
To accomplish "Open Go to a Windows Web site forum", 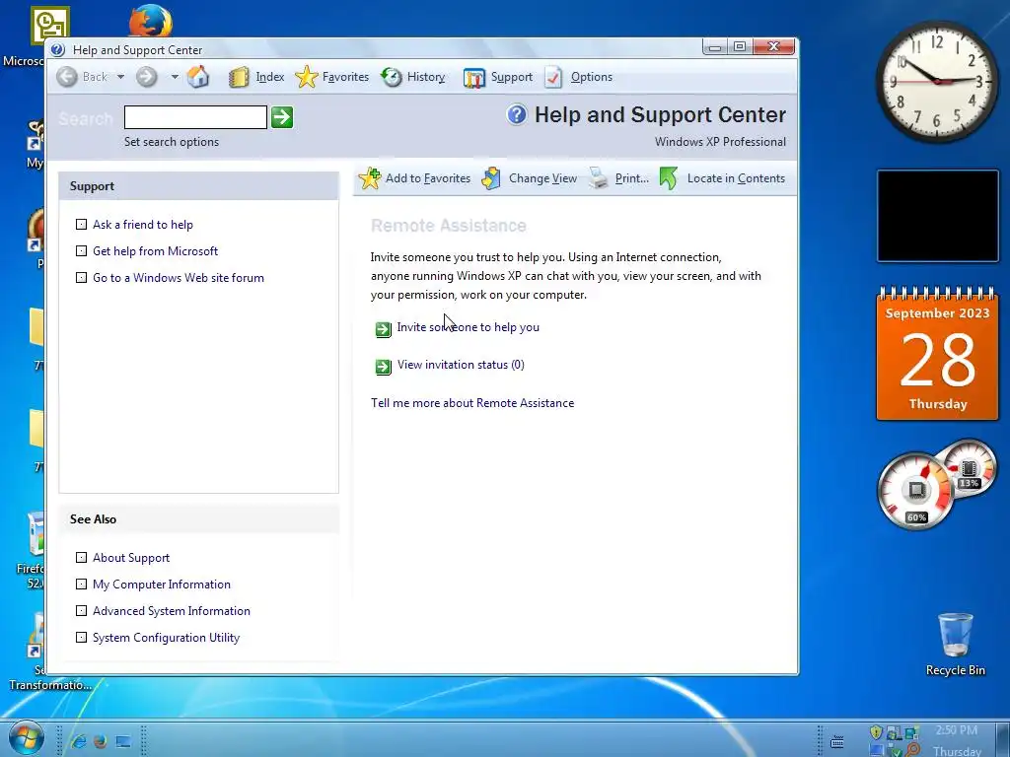I will click(x=179, y=277).
